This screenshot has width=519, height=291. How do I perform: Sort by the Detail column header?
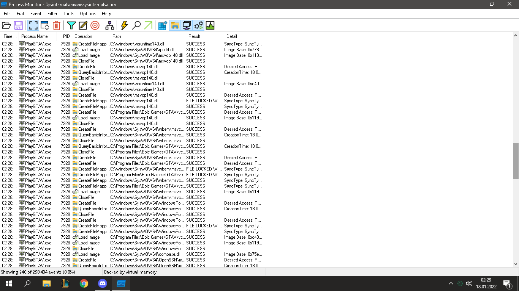pos(243,36)
